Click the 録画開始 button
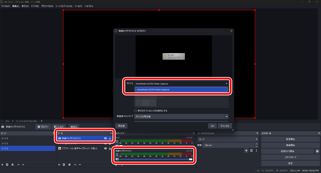Image resolution: width=321 pixels, height=173 pixels. pos(290,145)
